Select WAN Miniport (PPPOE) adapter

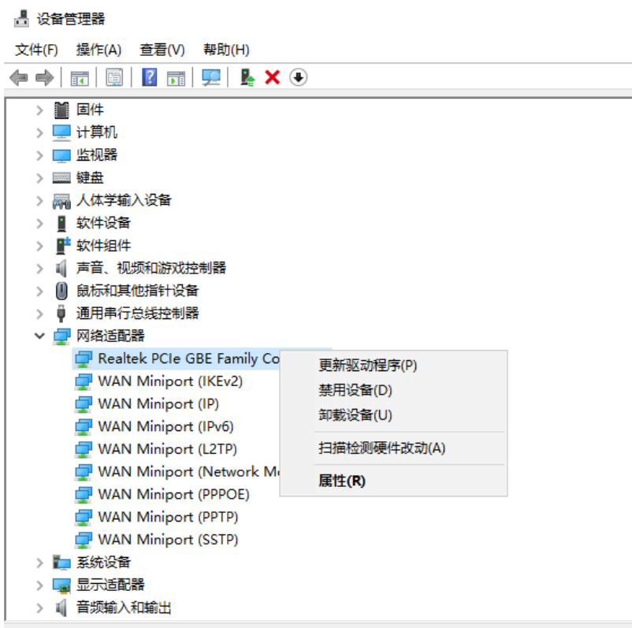(173, 495)
